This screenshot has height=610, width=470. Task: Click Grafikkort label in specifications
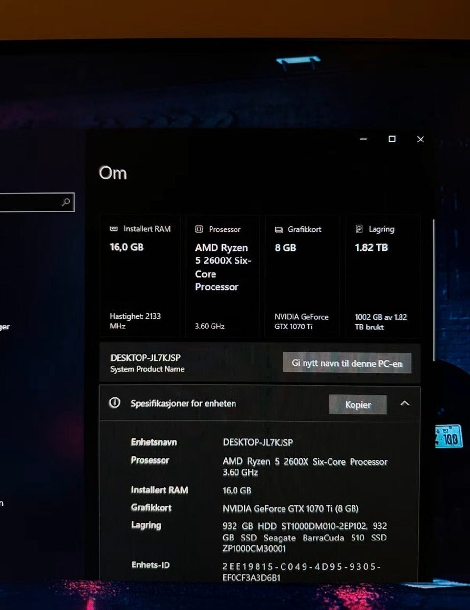point(151,508)
